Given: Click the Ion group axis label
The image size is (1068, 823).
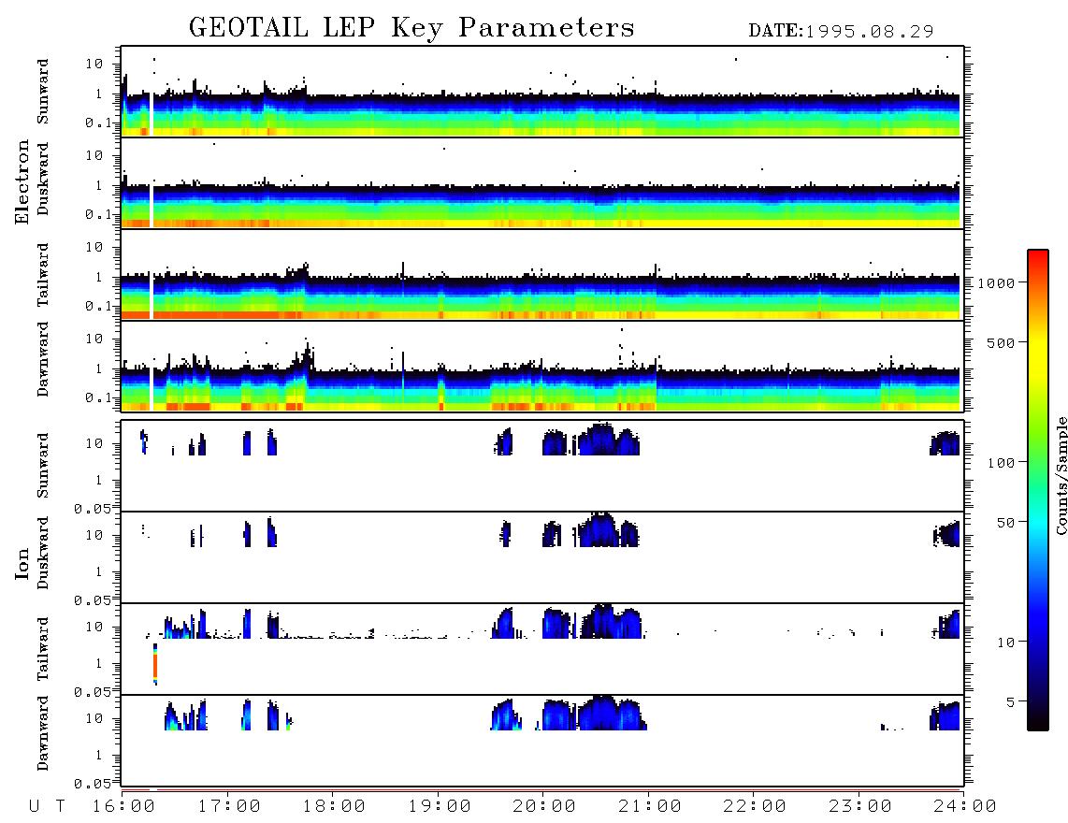Looking at the screenshot, I should pyautogui.click(x=22, y=563).
